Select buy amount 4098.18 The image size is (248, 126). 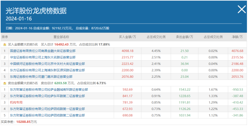128,51
